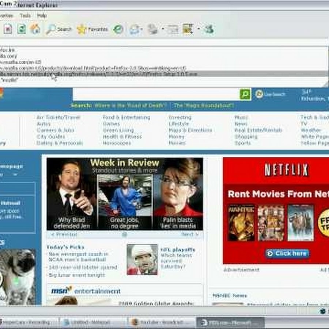
Task: Click the Print icon in toolbar
Action: pos(153,29)
